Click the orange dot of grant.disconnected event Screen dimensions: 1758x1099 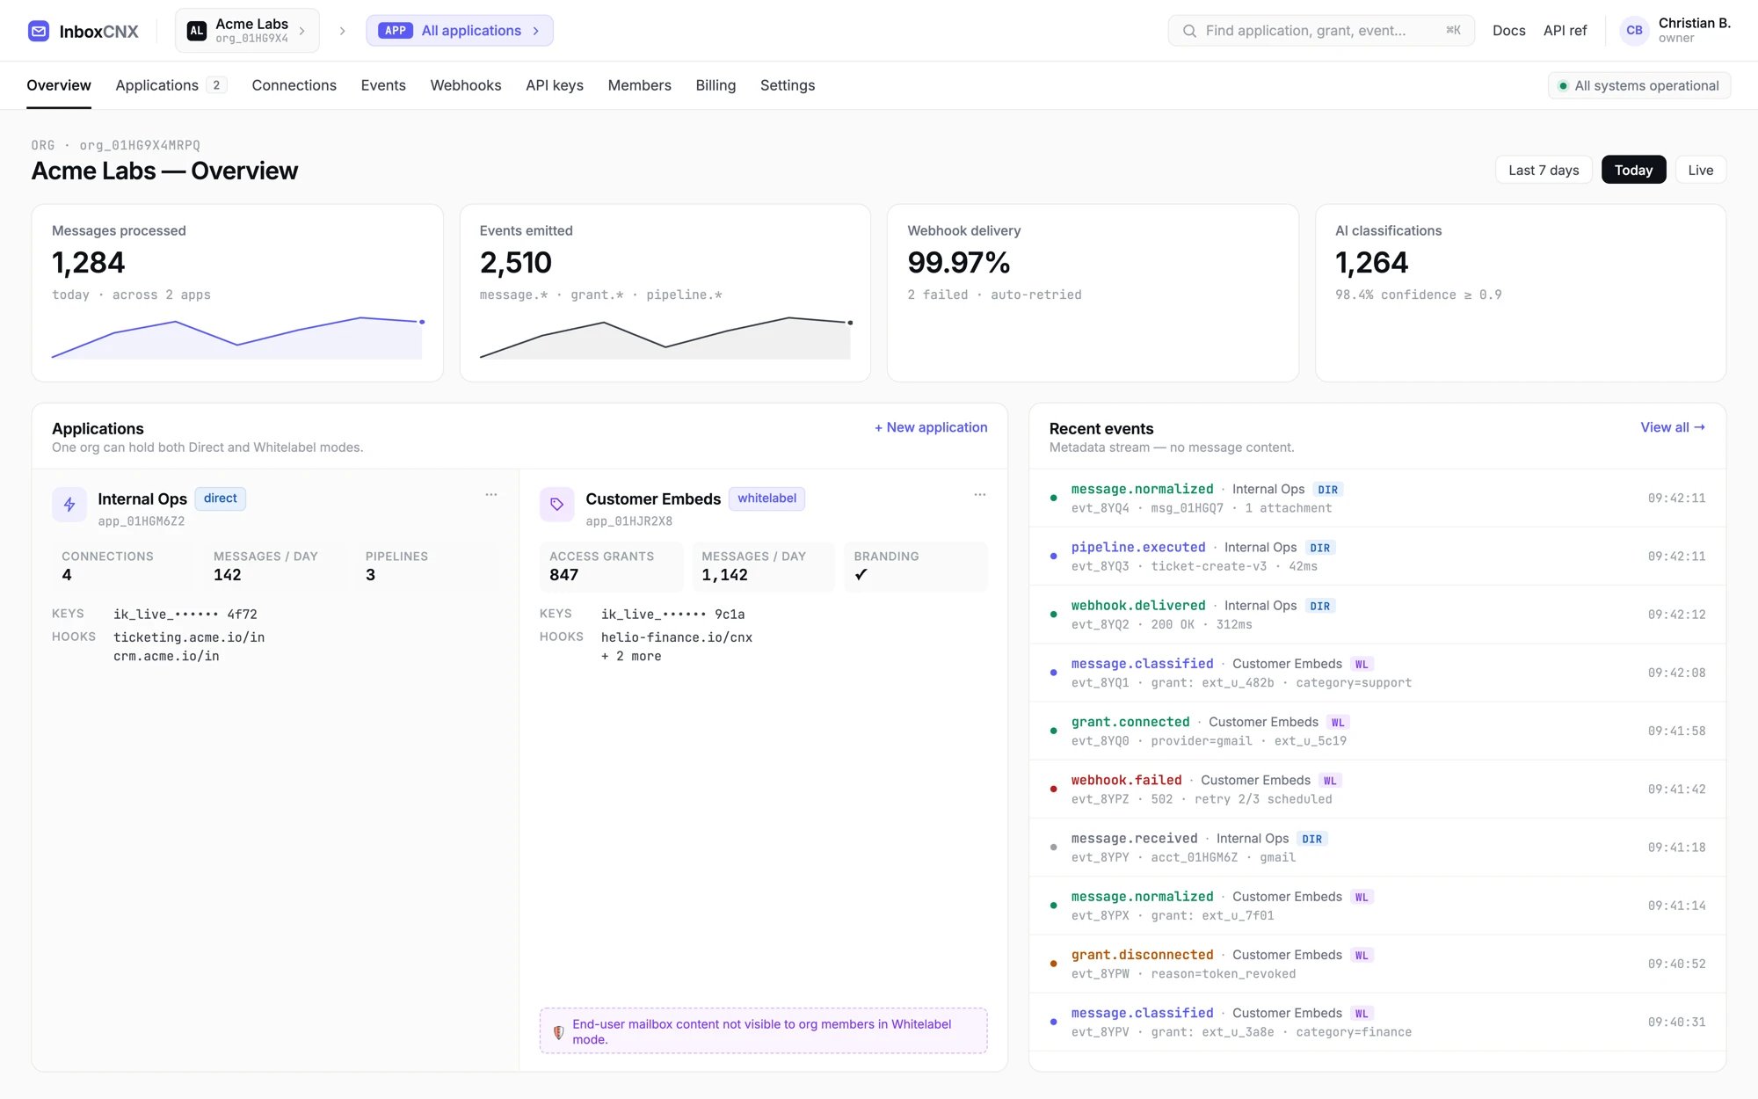tap(1053, 964)
